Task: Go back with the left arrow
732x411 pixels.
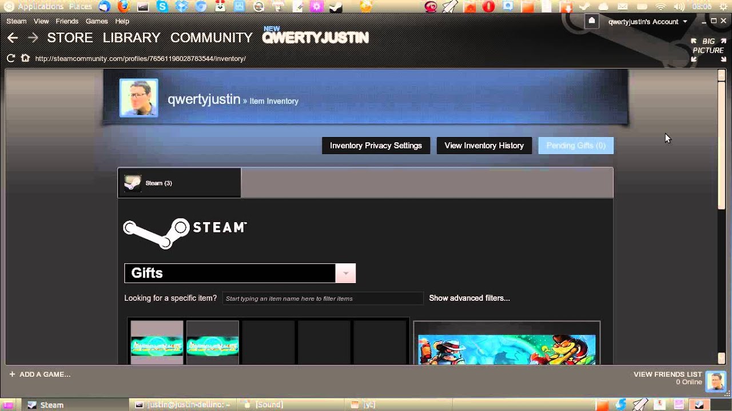Action: (x=13, y=38)
